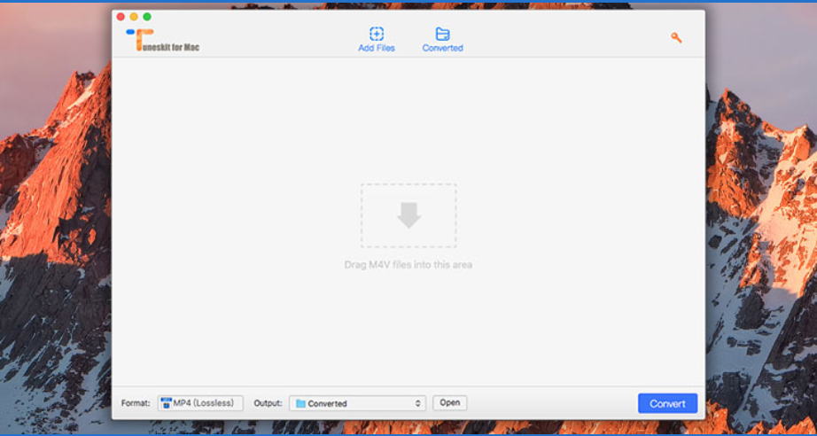Maximize the window with the green button
Viewport: 817px width, 436px height.
click(x=147, y=17)
